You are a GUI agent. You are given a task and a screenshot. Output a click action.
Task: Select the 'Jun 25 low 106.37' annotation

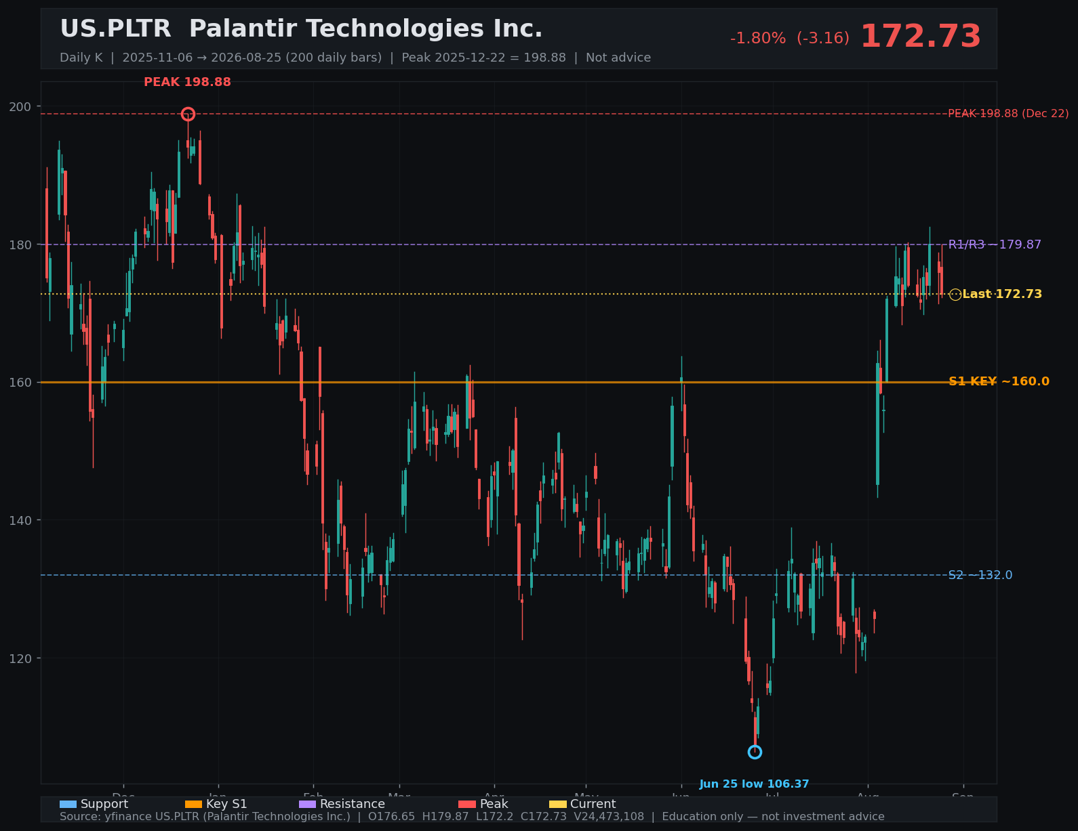[754, 784]
